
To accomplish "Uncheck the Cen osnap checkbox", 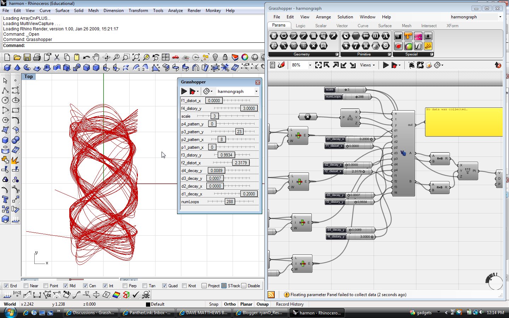I will (x=85, y=286).
